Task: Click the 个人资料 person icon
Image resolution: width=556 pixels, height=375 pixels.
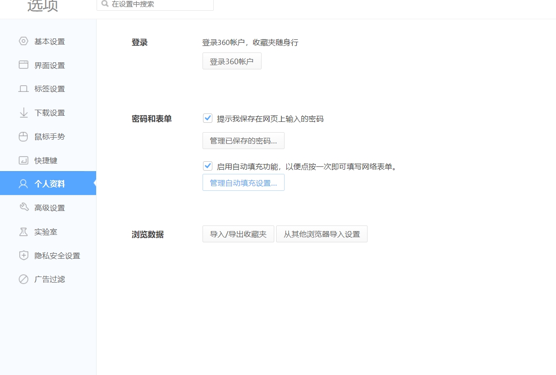Action: (23, 184)
